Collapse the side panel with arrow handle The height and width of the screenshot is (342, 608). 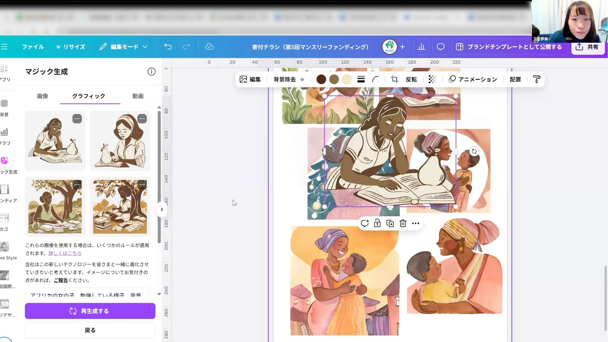tap(162, 210)
